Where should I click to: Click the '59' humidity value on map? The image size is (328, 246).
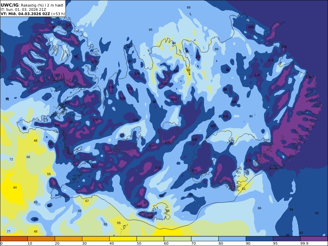click(168, 211)
